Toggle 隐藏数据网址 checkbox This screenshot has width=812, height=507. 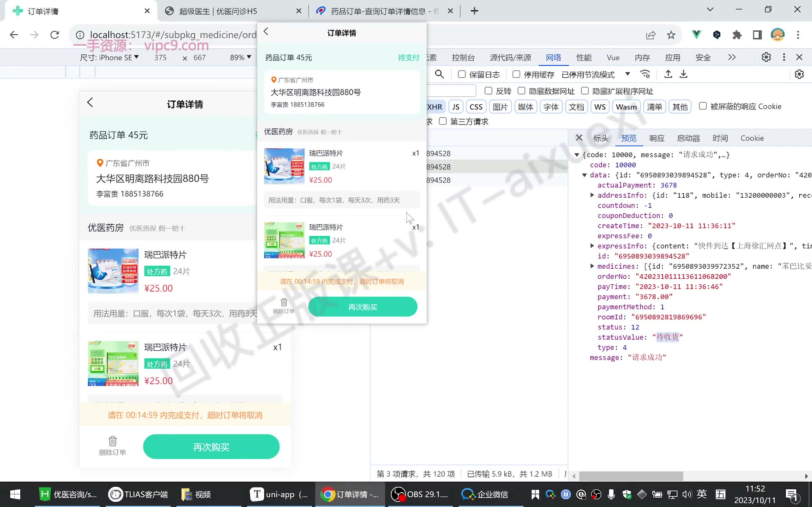(521, 91)
